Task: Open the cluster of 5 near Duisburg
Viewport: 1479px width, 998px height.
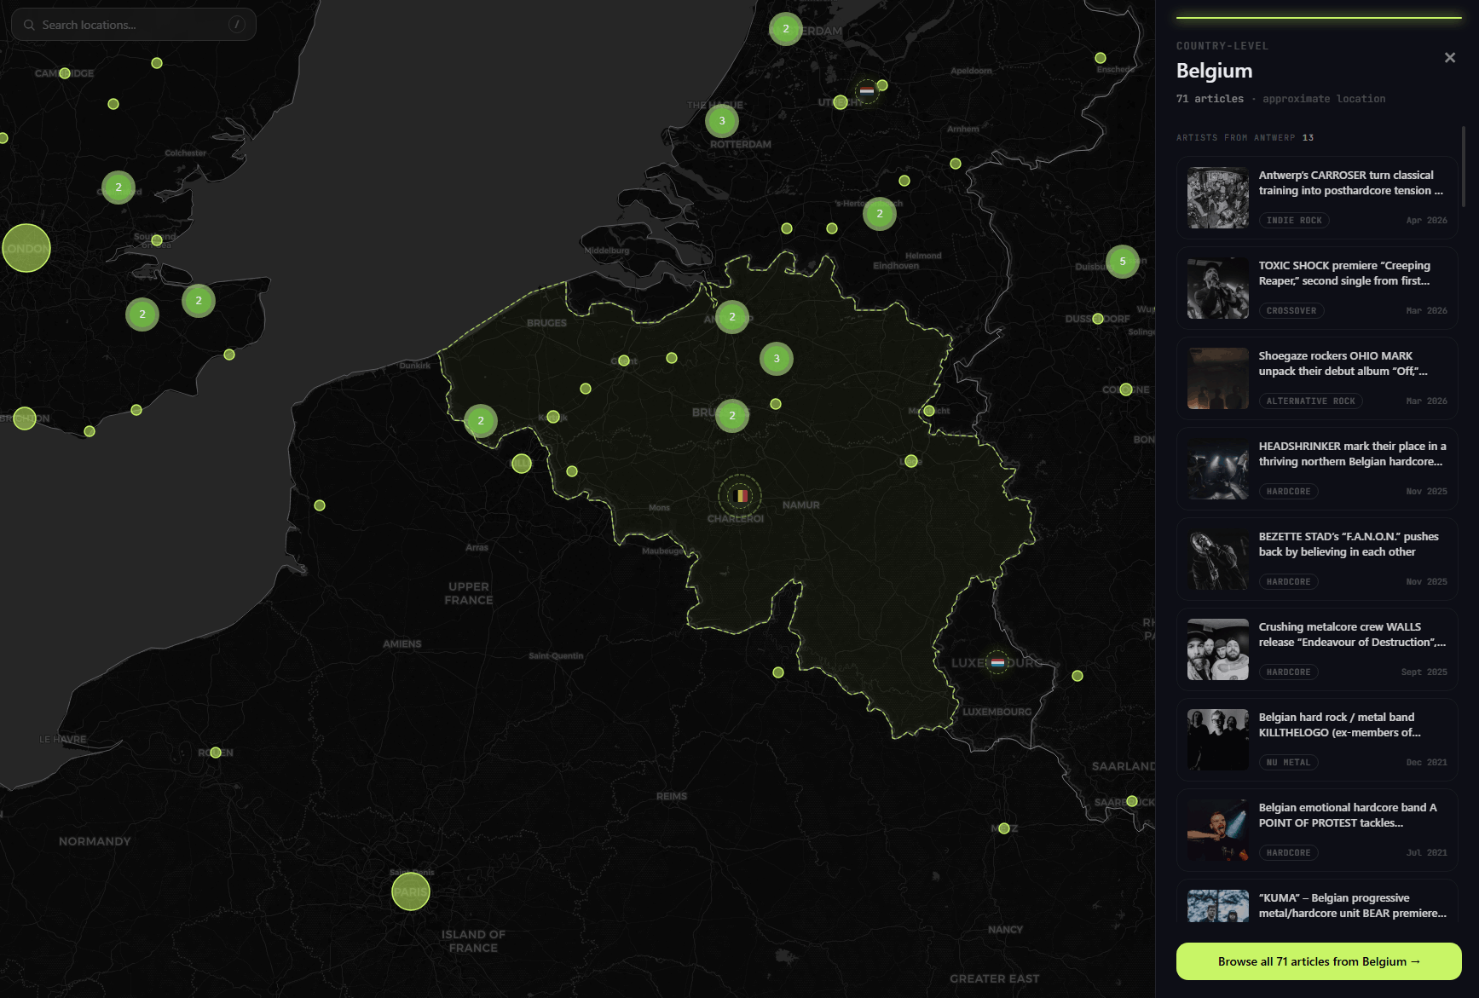Action: [x=1123, y=262]
